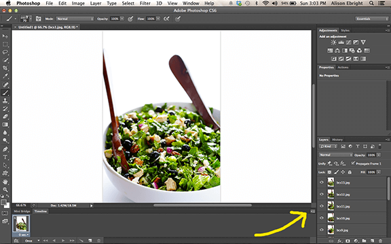Select the Clone Stamp tool

[5, 100]
